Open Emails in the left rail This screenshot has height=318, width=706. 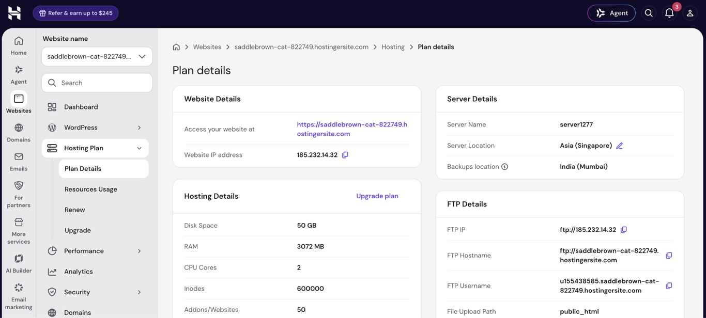pos(19,162)
